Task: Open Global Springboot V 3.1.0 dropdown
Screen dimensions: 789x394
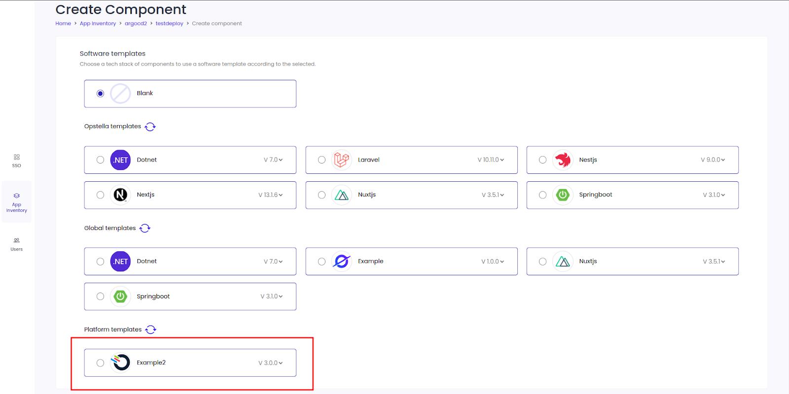Action: (x=272, y=296)
